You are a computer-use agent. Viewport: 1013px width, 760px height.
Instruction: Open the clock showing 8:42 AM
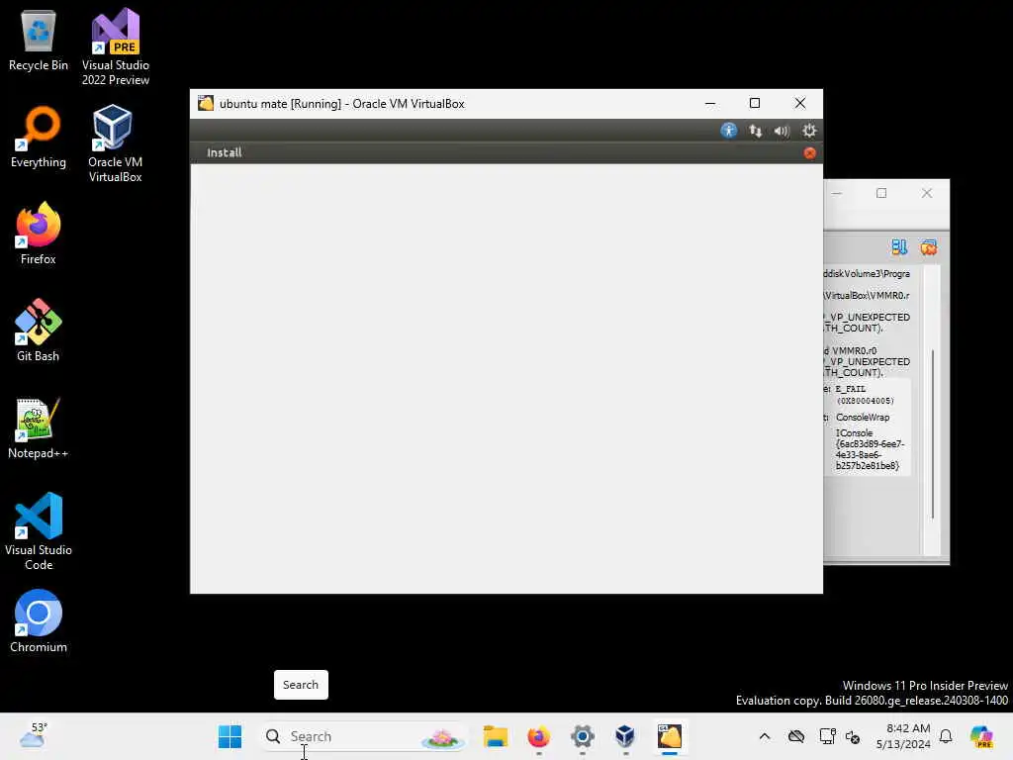[903, 736]
